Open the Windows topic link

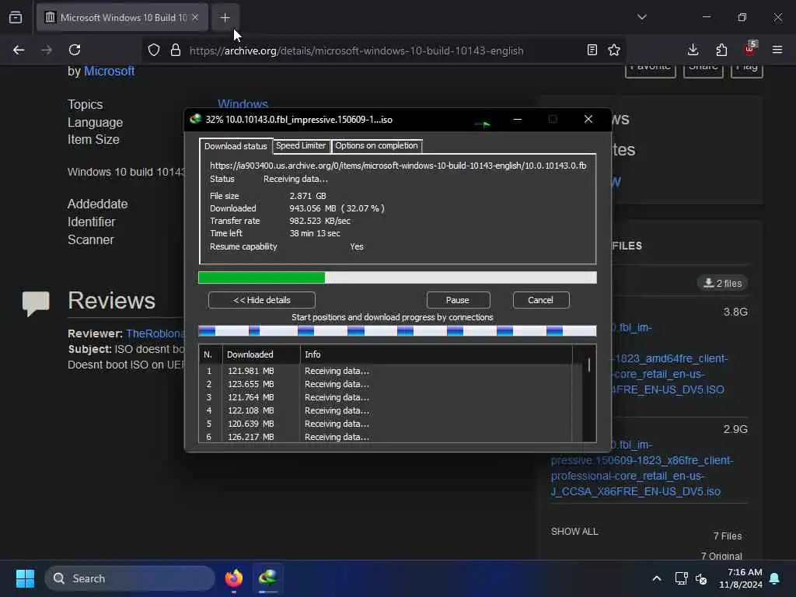pos(243,103)
